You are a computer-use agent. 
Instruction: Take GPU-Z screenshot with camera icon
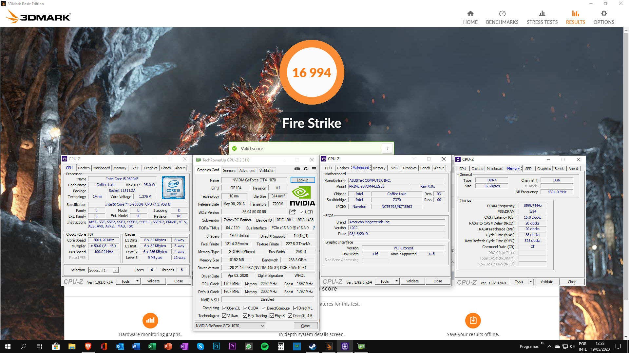[297, 169]
